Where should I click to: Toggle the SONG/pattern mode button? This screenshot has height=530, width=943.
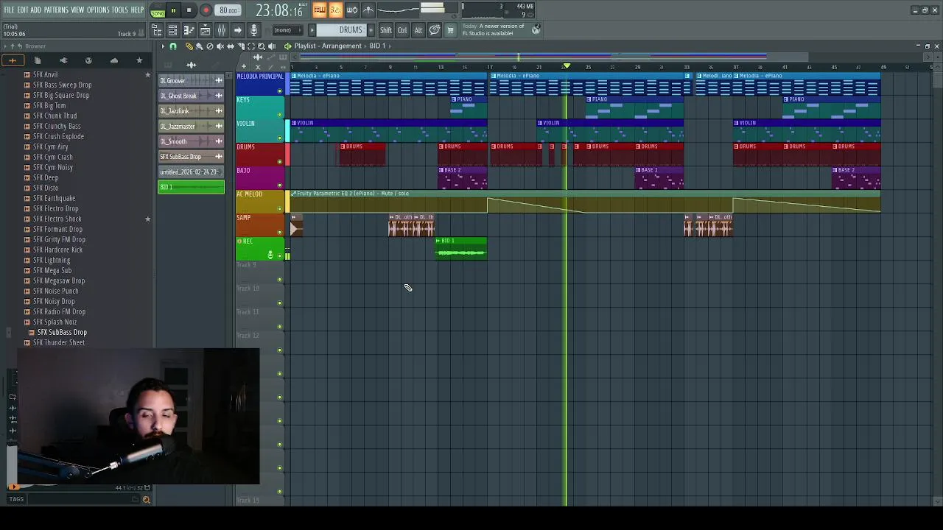pos(158,11)
